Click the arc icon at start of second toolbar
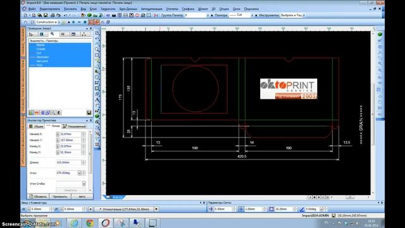Image resolution: width=405 pixels, height=228 pixels. pos(25,22)
